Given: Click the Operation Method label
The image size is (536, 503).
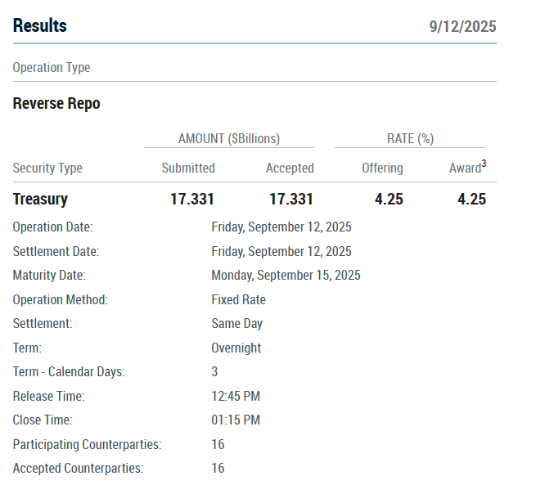Looking at the screenshot, I should point(61,299).
